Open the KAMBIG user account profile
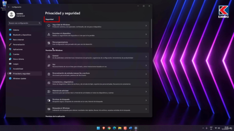The image size is (234, 131). tap(16, 15)
